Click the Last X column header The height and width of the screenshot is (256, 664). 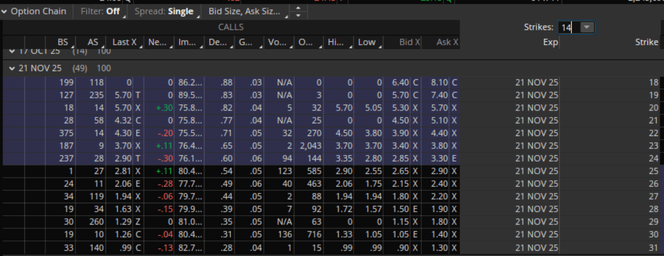(x=124, y=42)
